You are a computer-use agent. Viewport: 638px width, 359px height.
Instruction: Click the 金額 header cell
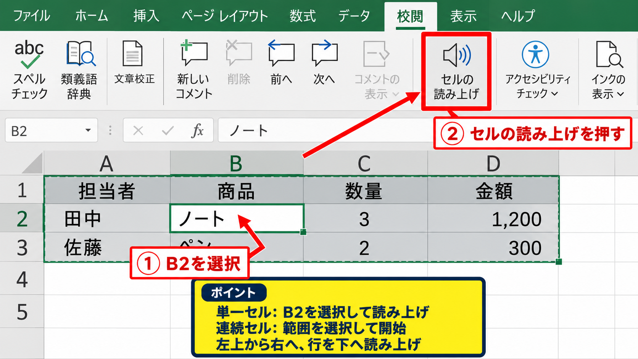pos(493,190)
